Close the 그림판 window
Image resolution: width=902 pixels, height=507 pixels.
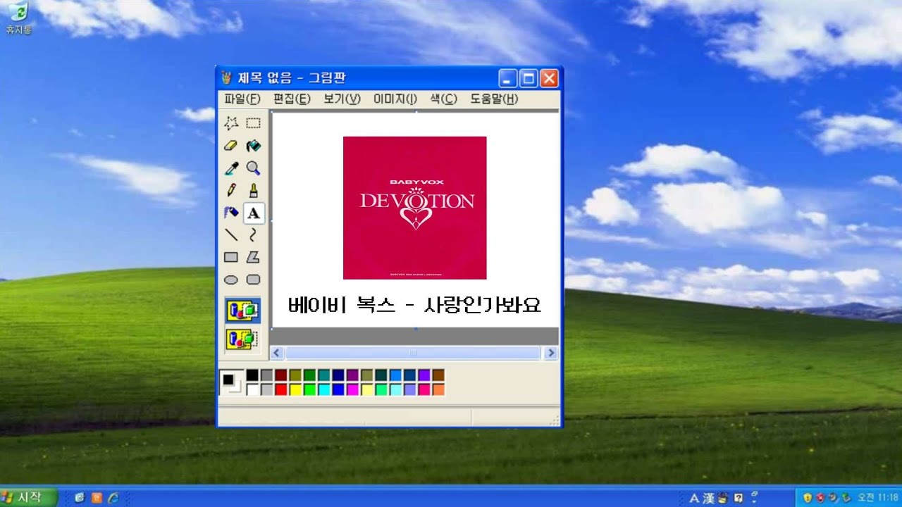coord(549,77)
